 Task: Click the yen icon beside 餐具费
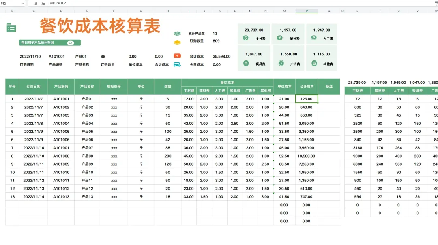pyautogui.click(x=246, y=63)
